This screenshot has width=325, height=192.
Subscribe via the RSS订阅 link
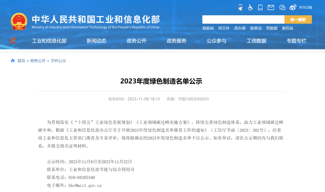coord(306,7)
